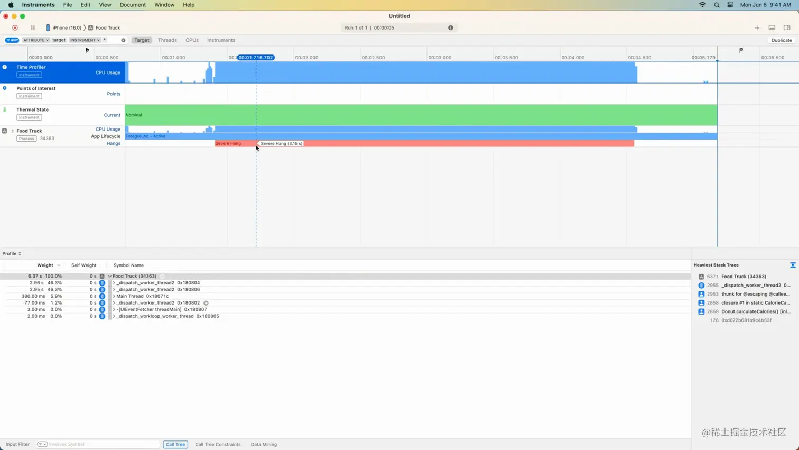This screenshot has height=450, width=799.
Task: Toggle the right inspector sidebar icon
Action: [787, 27]
